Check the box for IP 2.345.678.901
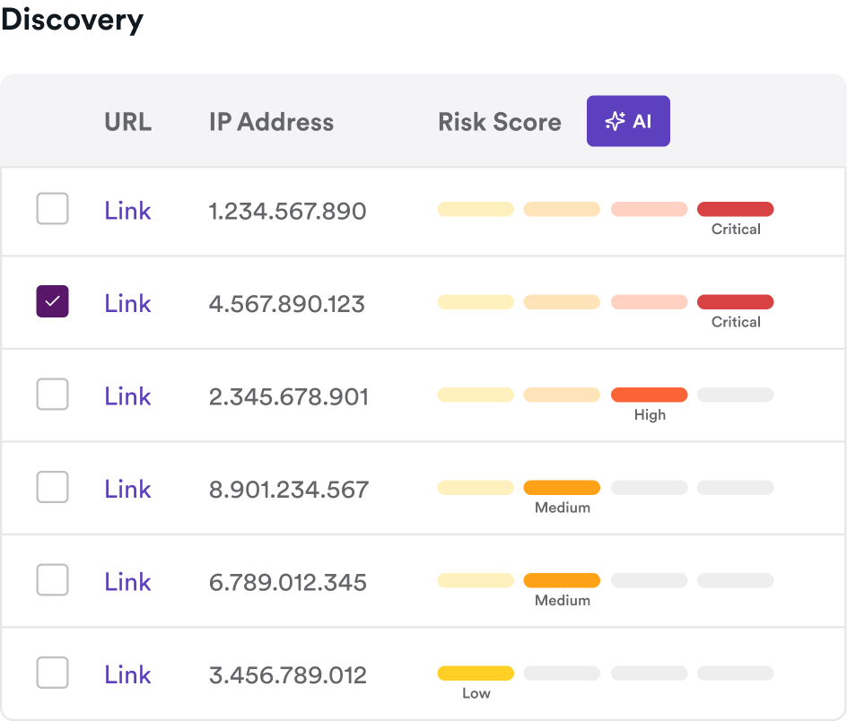 pos(52,395)
